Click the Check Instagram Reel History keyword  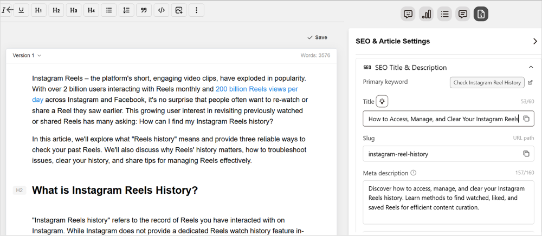pos(487,82)
